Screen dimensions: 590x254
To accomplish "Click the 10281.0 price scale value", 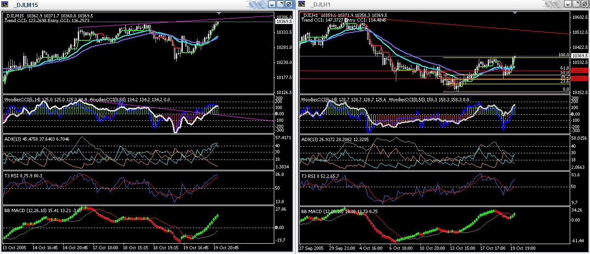I will tap(284, 48).
